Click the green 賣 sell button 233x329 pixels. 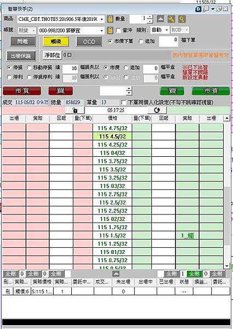172,91
